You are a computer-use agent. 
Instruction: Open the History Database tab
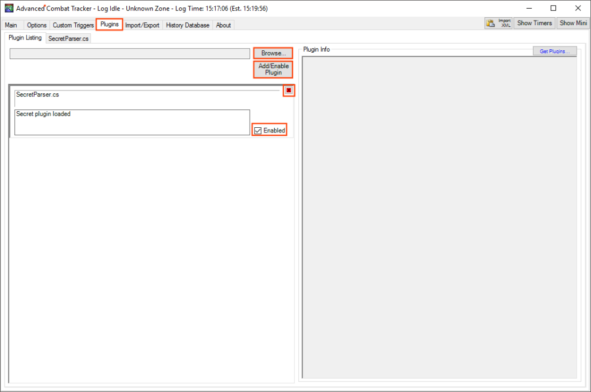(187, 25)
